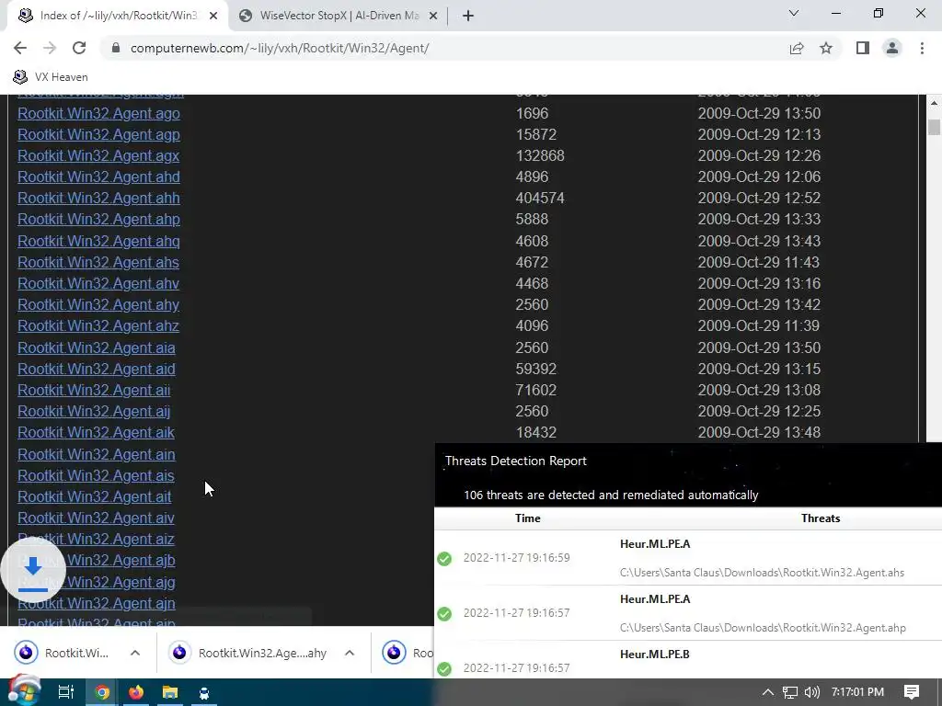
Task: Download Rootkit.Win32.Agent.agp
Action: [x=98, y=134]
